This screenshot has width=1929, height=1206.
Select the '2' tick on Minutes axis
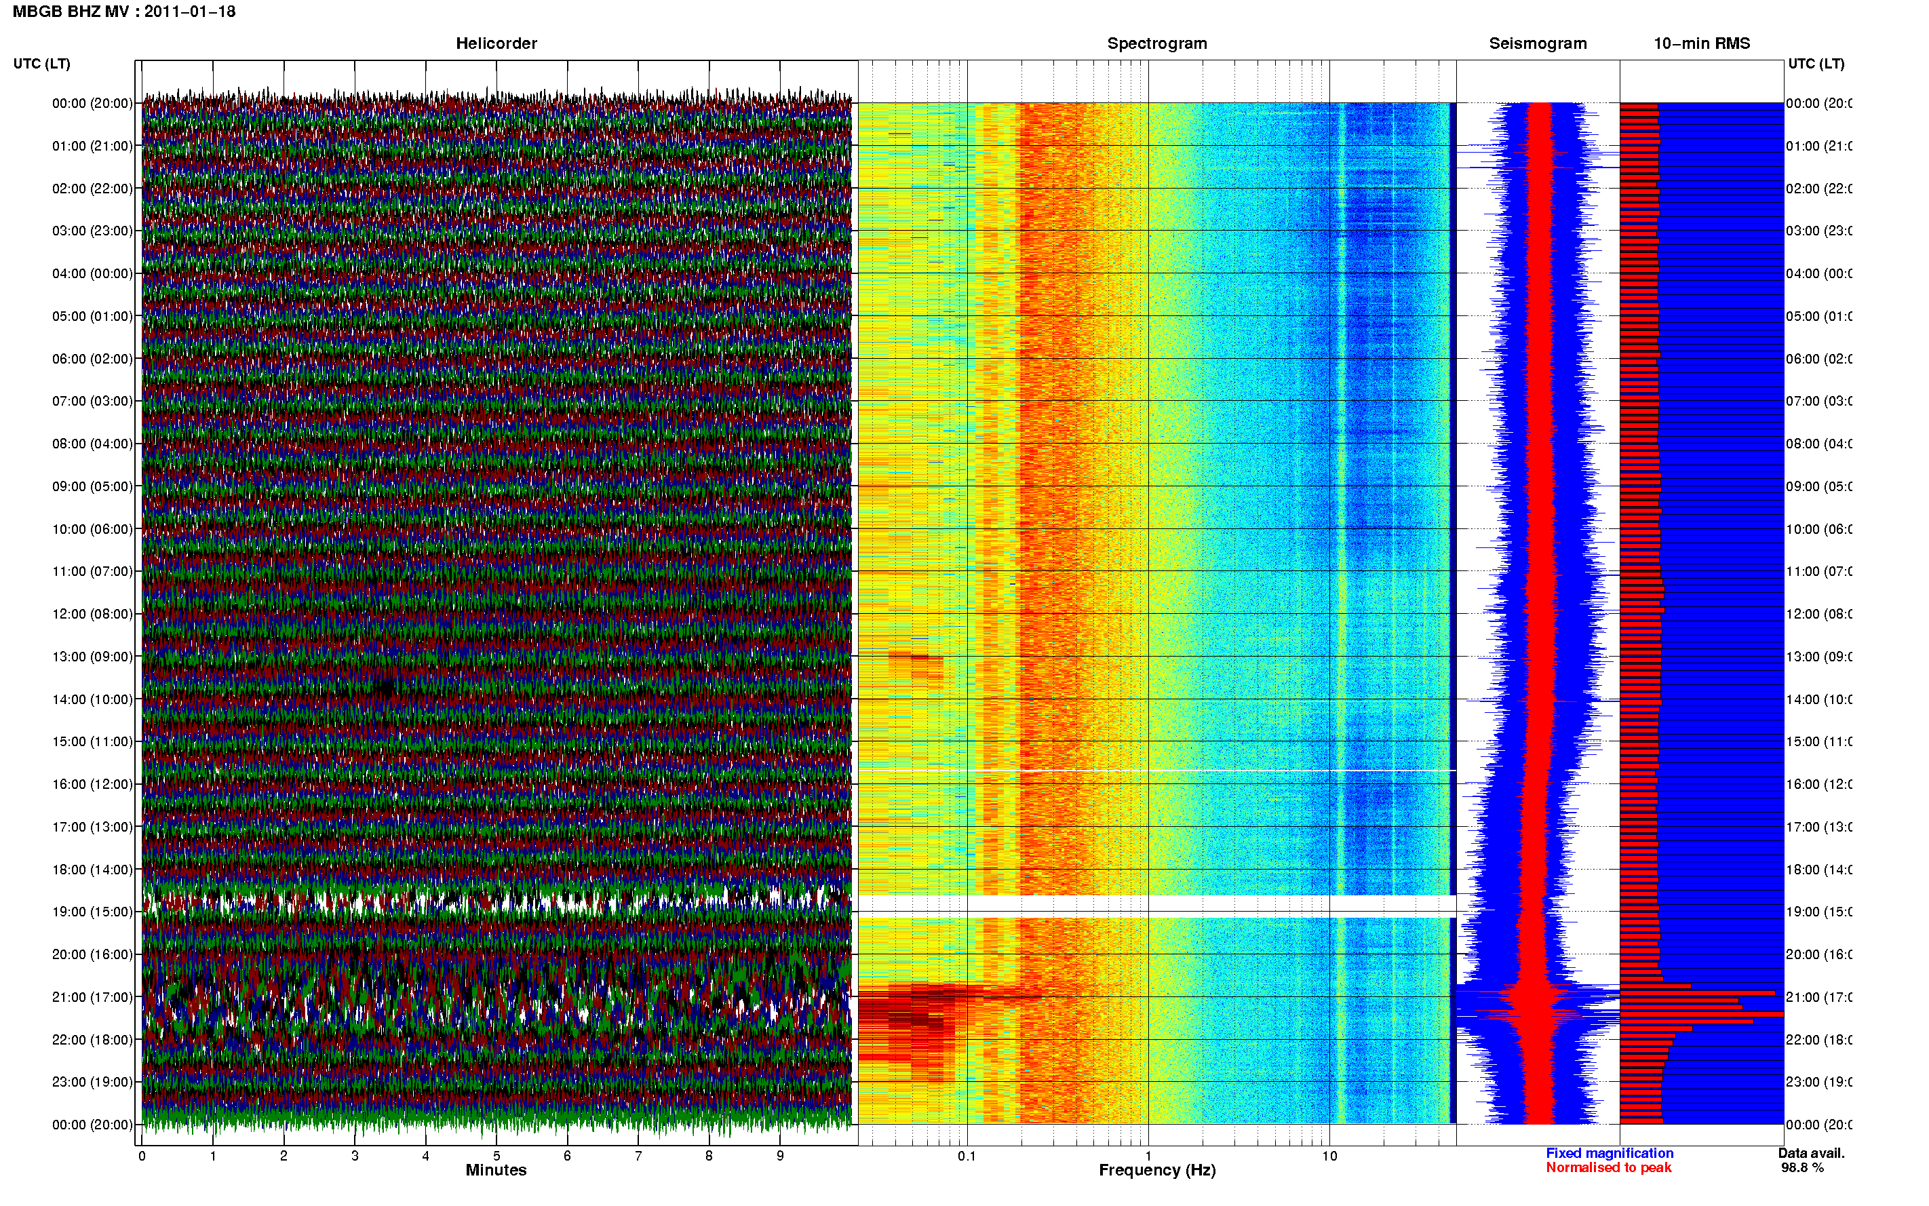click(284, 1156)
